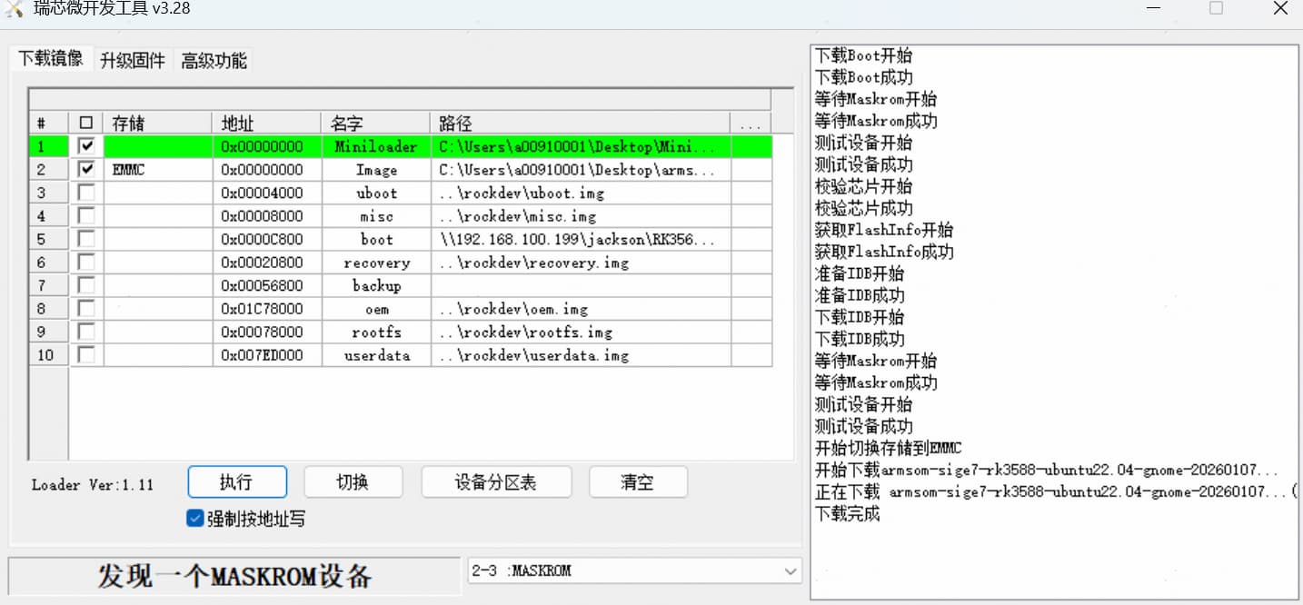Expand the 2-3 :MASKROM device dropdown

789,570
